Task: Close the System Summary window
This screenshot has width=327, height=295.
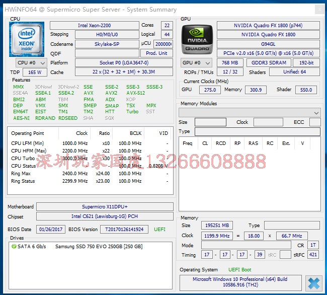Action: coord(319,9)
